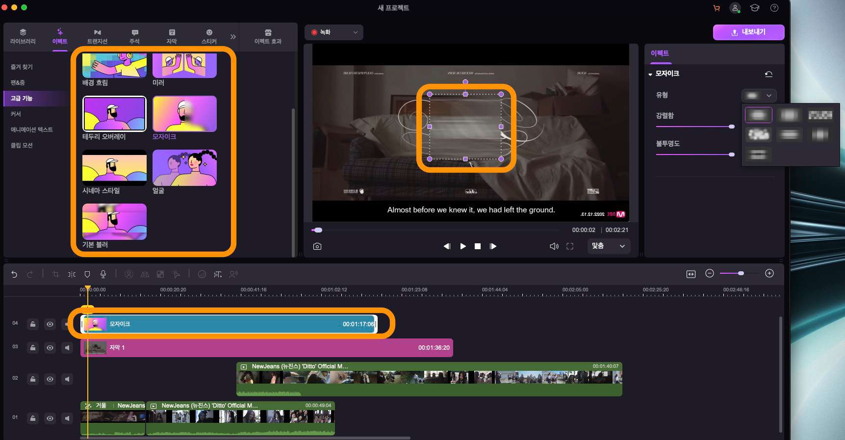845x440 pixels.
Task: Step to the next frame
Action: pos(493,246)
